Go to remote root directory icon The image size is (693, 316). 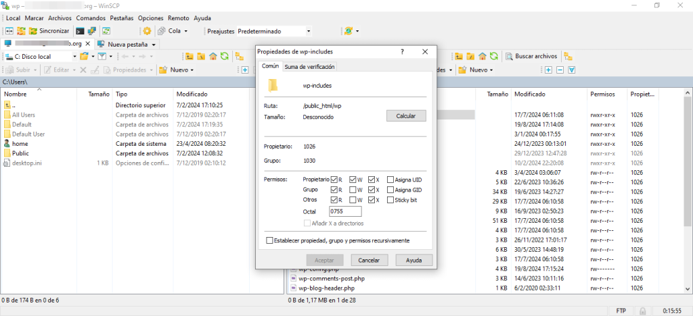coord(471,57)
